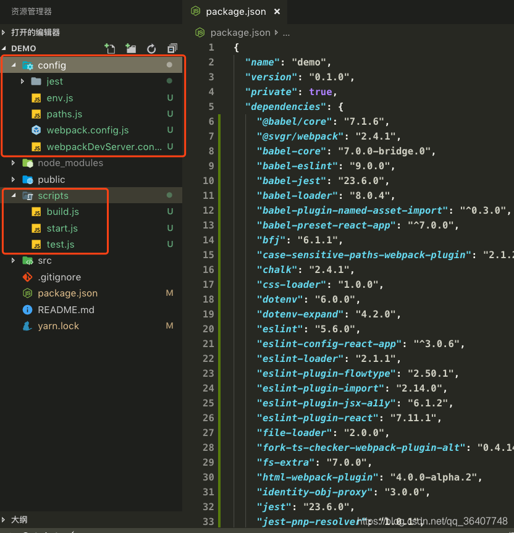Click the Node icon in the package.json tab

[195, 11]
